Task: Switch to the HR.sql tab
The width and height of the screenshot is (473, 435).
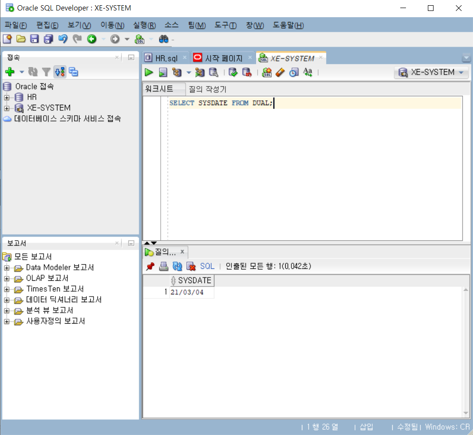Action: [166, 58]
